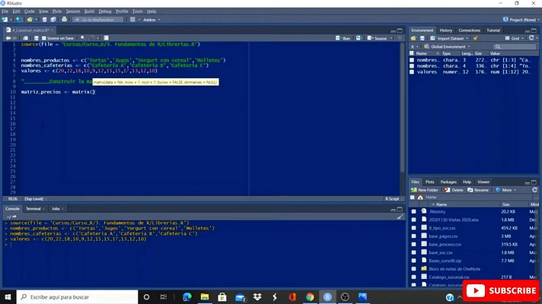Image resolution: width=542 pixels, height=304 pixels.
Task: Open File Explorer from the taskbar
Action: coord(205,296)
